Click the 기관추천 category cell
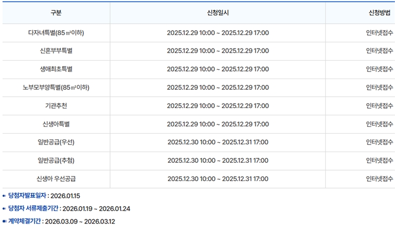 click(x=56, y=106)
